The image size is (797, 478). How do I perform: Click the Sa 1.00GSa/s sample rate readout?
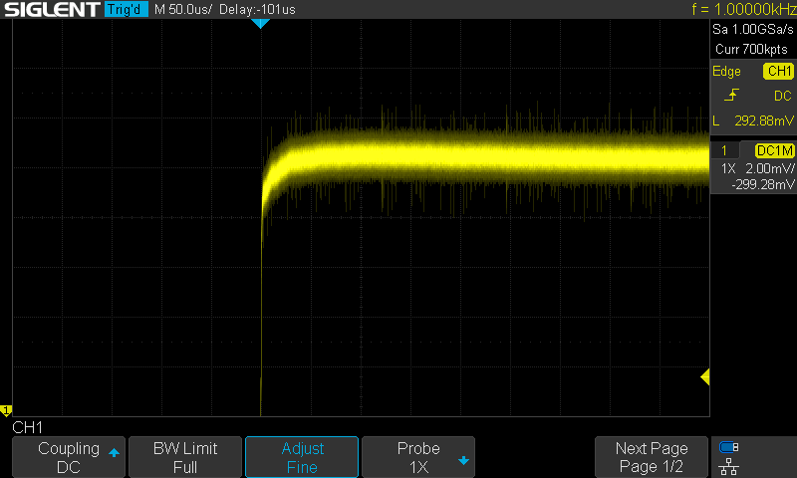click(x=753, y=30)
